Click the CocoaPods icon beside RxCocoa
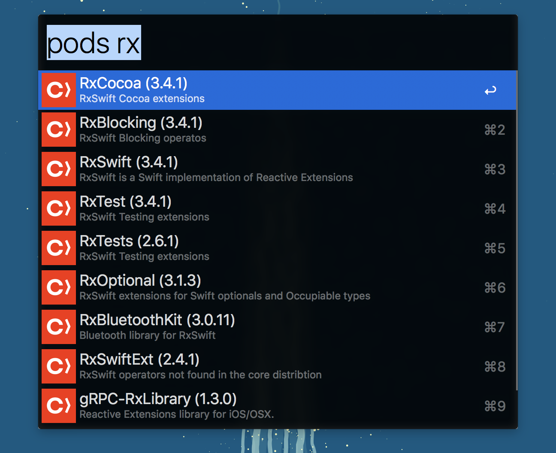This screenshot has width=556, height=453. pos(59,90)
